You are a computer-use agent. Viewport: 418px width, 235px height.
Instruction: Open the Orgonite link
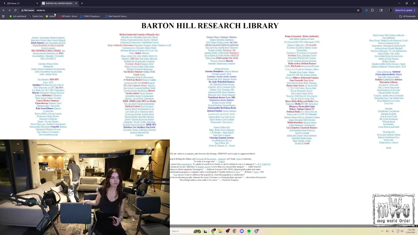click(389, 108)
